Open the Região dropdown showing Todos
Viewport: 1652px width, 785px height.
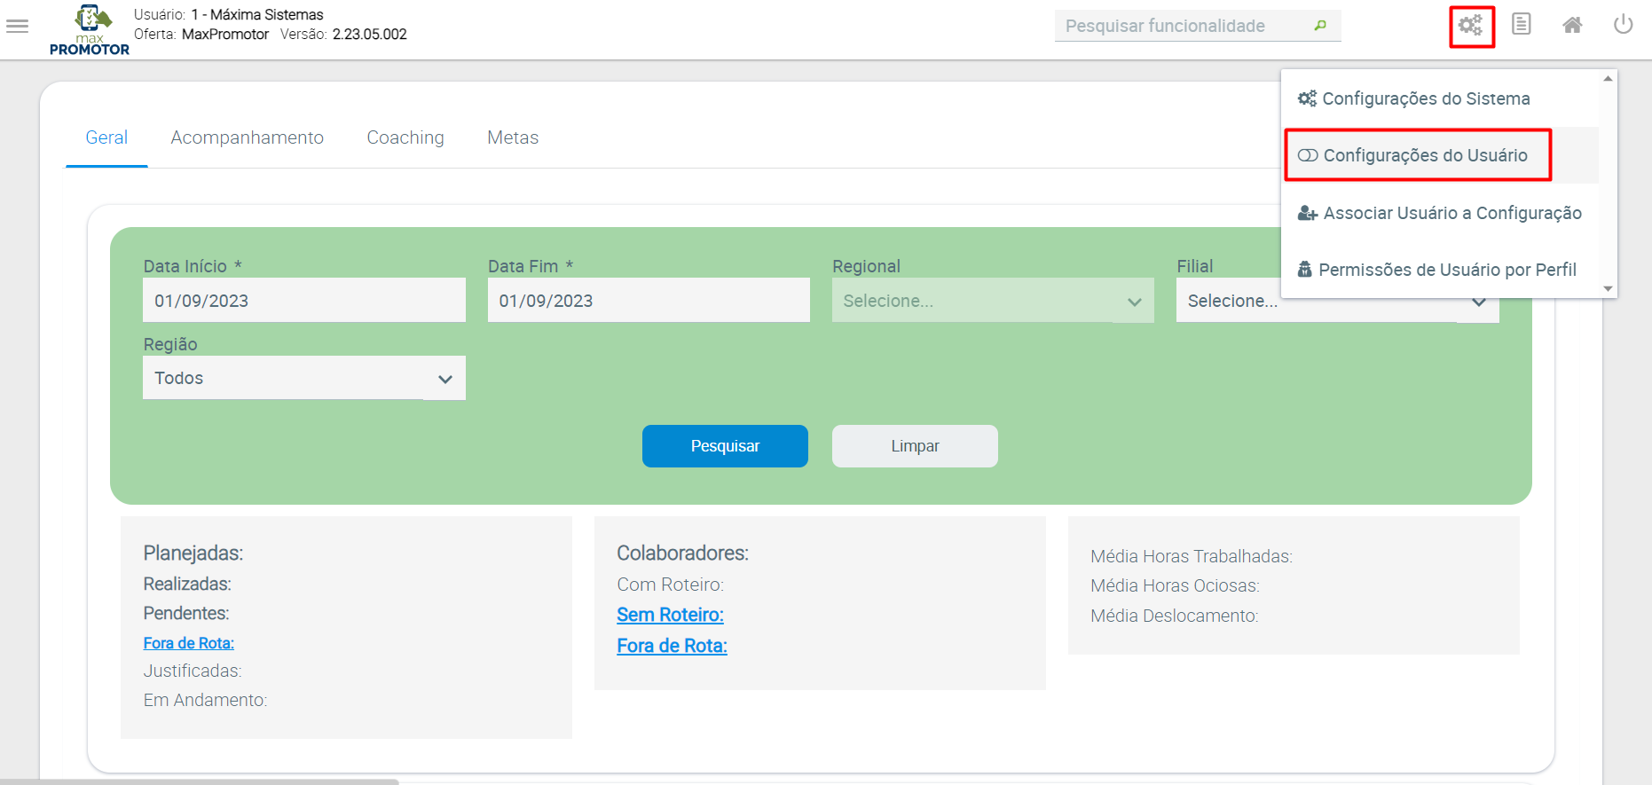pos(303,379)
